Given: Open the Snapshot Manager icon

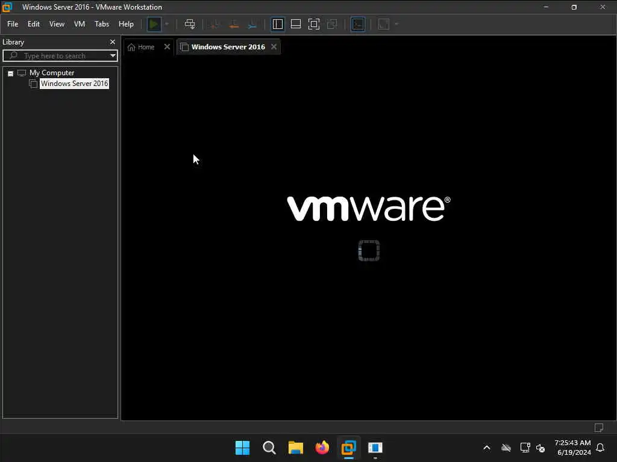Looking at the screenshot, I should coord(252,24).
